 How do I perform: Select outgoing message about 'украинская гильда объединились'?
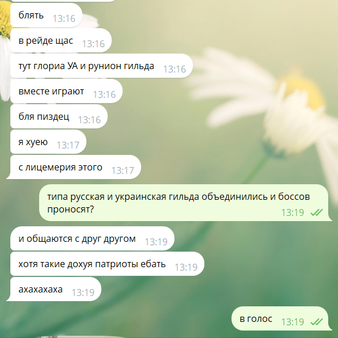185,203
